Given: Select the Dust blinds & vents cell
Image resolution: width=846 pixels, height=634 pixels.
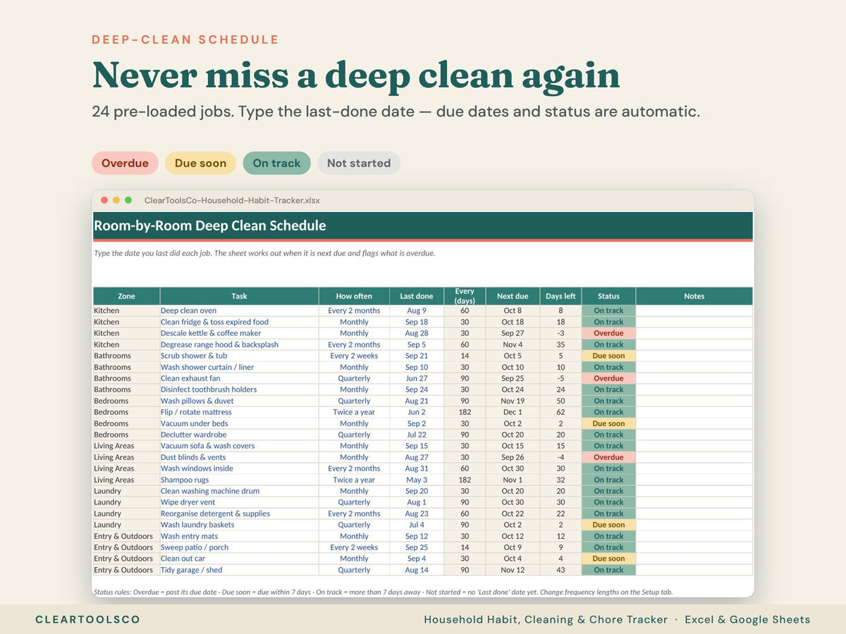Looking at the screenshot, I should click(239, 457).
